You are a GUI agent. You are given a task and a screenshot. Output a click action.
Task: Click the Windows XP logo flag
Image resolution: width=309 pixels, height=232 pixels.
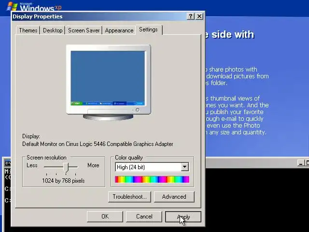(12, 6)
